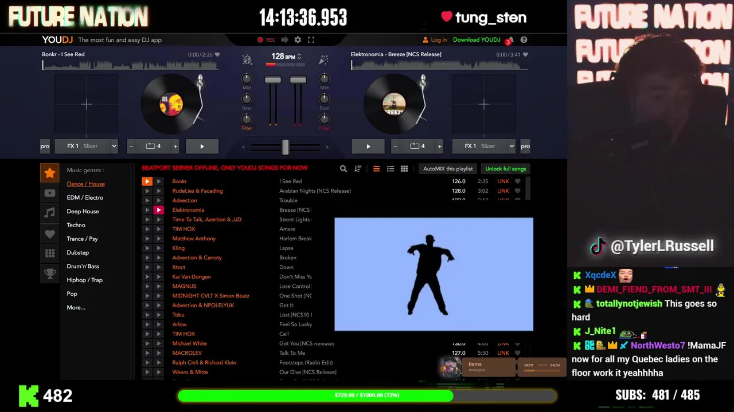Click the left deck pro button
The height and width of the screenshot is (412, 734).
(45, 146)
